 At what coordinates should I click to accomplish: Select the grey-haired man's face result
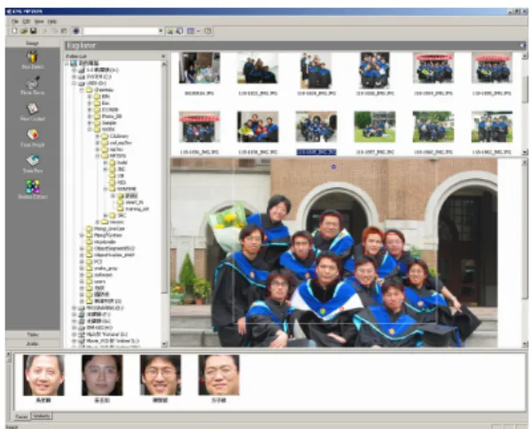coord(43,375)
